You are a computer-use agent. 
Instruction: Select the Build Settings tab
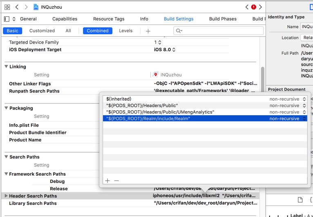[179, 19]
